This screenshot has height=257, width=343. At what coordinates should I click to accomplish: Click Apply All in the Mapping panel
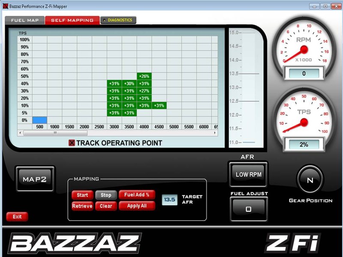click(137, 206)
